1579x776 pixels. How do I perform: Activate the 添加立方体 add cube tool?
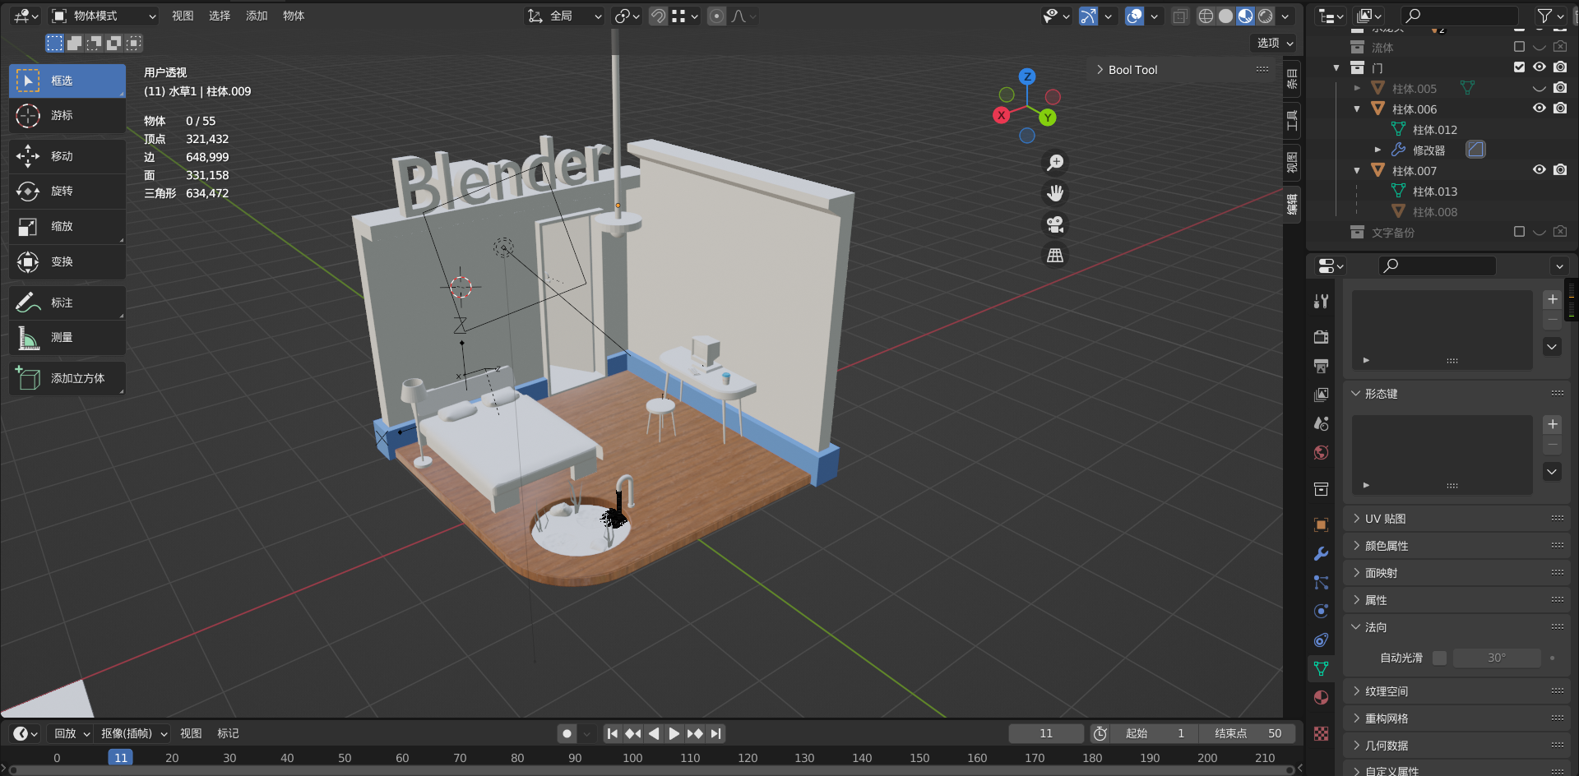pyautogui.click(x=67, y=378)
